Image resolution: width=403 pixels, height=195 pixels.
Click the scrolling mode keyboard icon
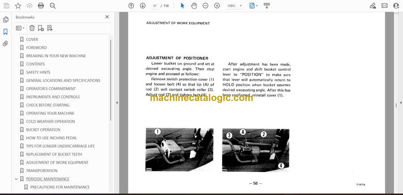coord(266,6)
